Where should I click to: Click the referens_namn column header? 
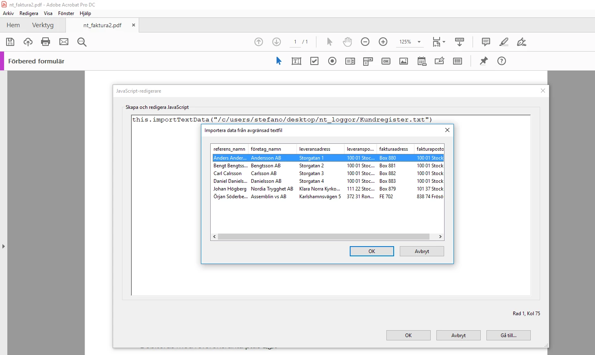coord(229,149)
